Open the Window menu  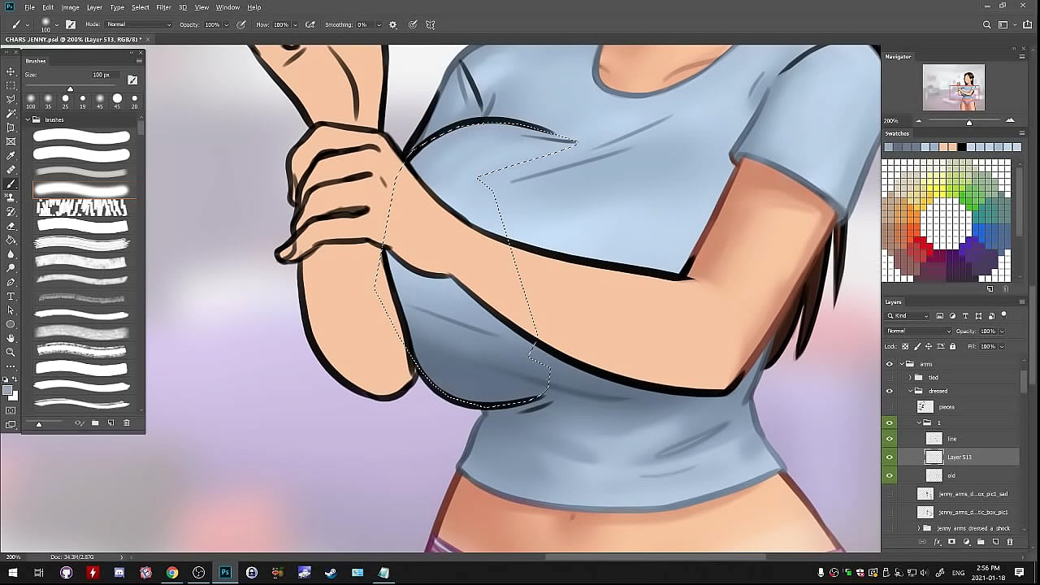pos(227,7)
